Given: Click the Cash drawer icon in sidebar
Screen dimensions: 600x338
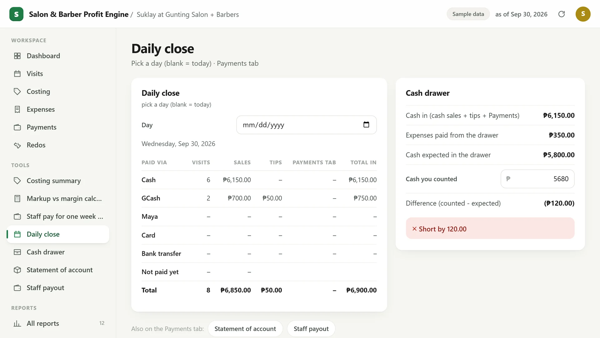Looking at the screenshot, I should pyautogui.click(x=17, y=252).
